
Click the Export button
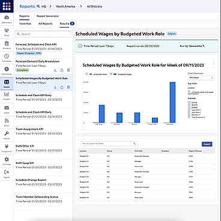[x=207, y=144]
